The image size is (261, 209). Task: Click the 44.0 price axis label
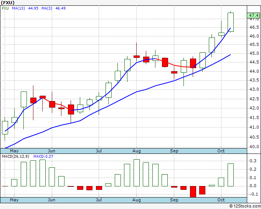[x=254, y=71]
